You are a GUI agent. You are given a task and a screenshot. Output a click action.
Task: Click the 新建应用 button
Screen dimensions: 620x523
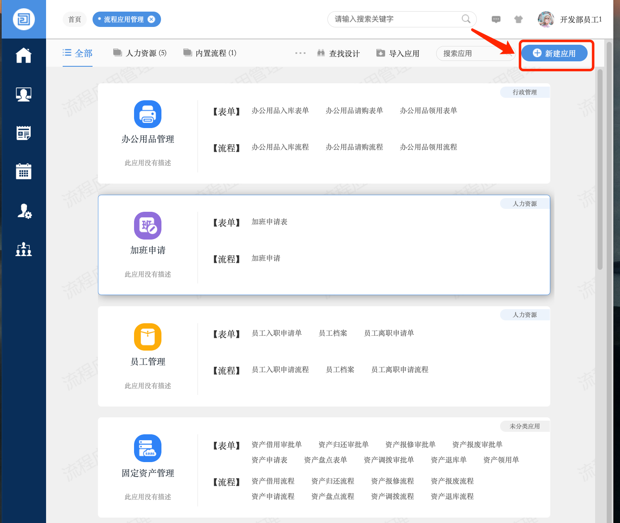tap(554, 53)
